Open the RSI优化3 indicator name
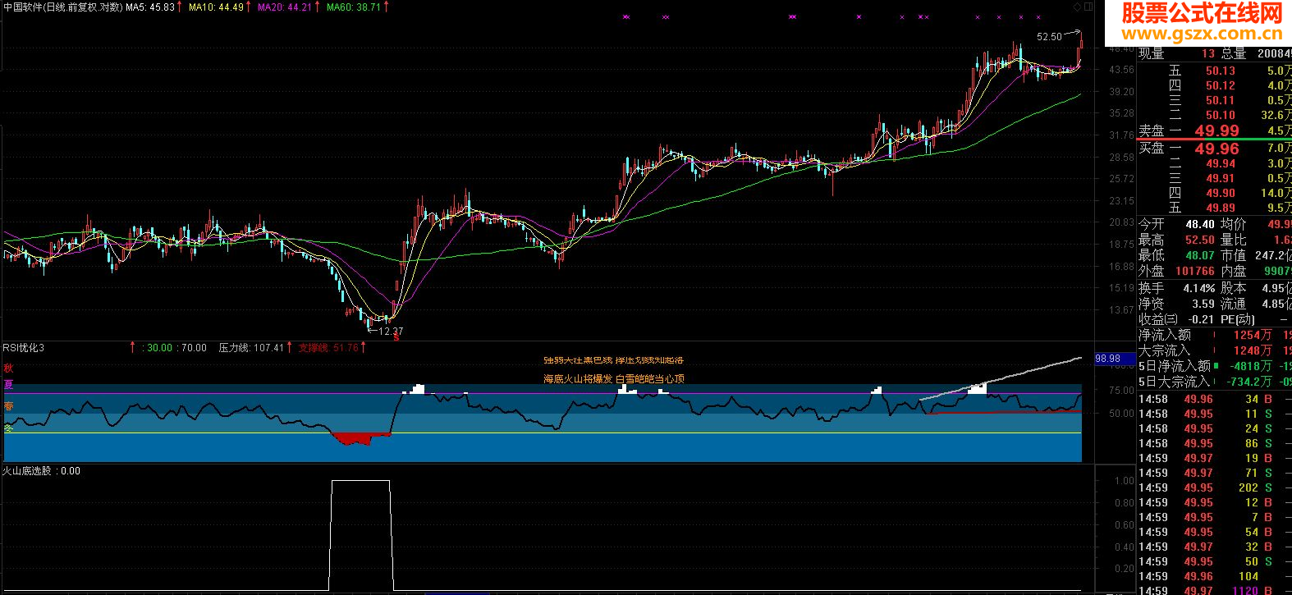The height and width of the screenshot is (595, 1292). click(x=24, y=348)
